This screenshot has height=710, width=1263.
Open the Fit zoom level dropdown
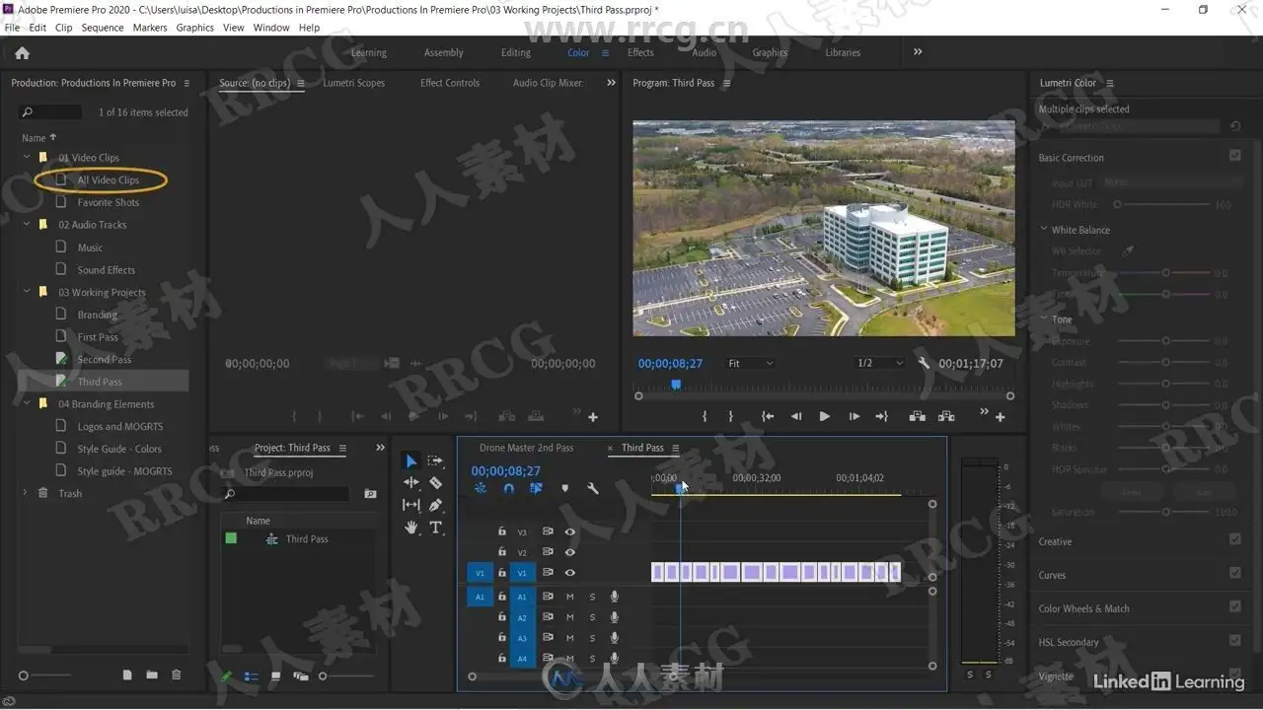[750, 363]
